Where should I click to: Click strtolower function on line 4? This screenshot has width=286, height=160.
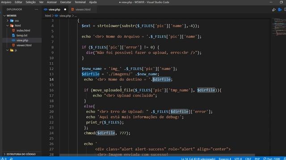[x=108, y=26]
